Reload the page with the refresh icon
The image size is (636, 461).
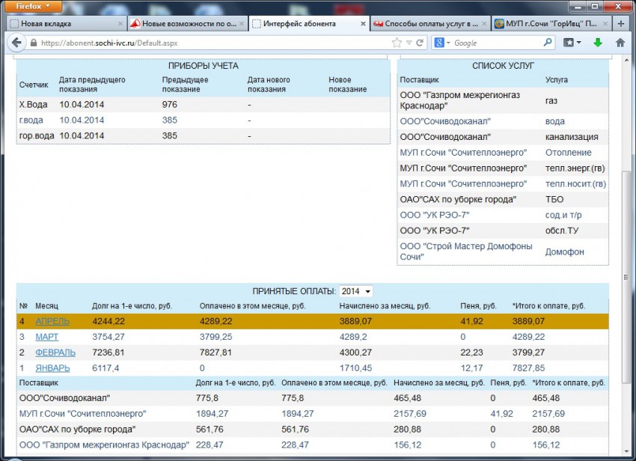tap(420, 43)
